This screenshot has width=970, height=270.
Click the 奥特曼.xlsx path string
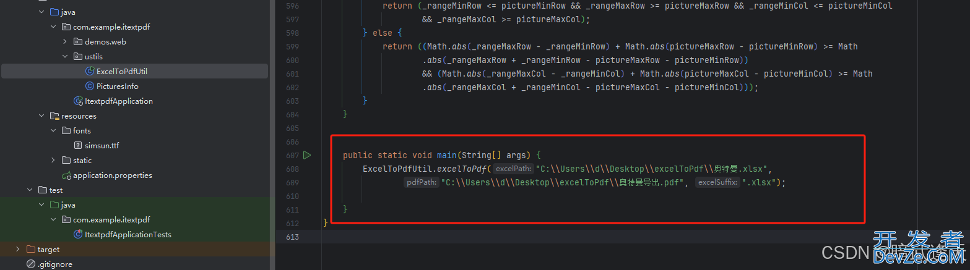pyautogui.click(x=652, y=169)
